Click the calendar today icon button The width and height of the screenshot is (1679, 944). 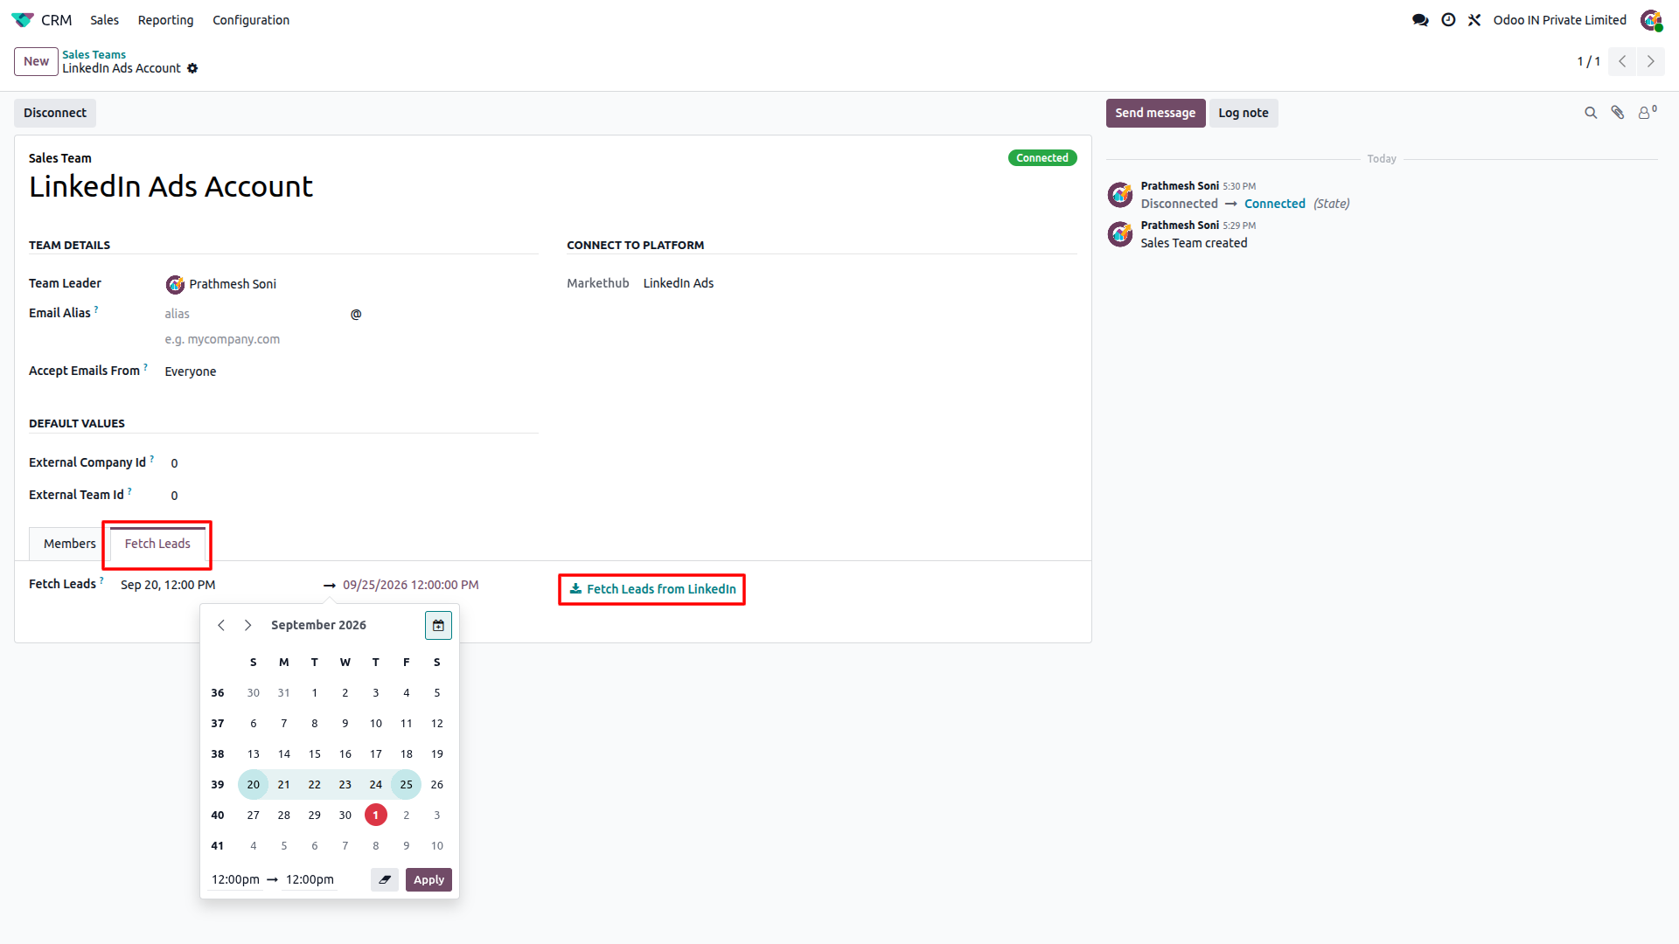tap(438, 625)
